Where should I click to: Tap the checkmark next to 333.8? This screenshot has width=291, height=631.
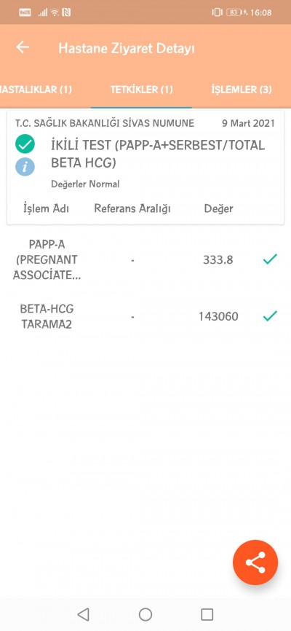pos(270,259)
